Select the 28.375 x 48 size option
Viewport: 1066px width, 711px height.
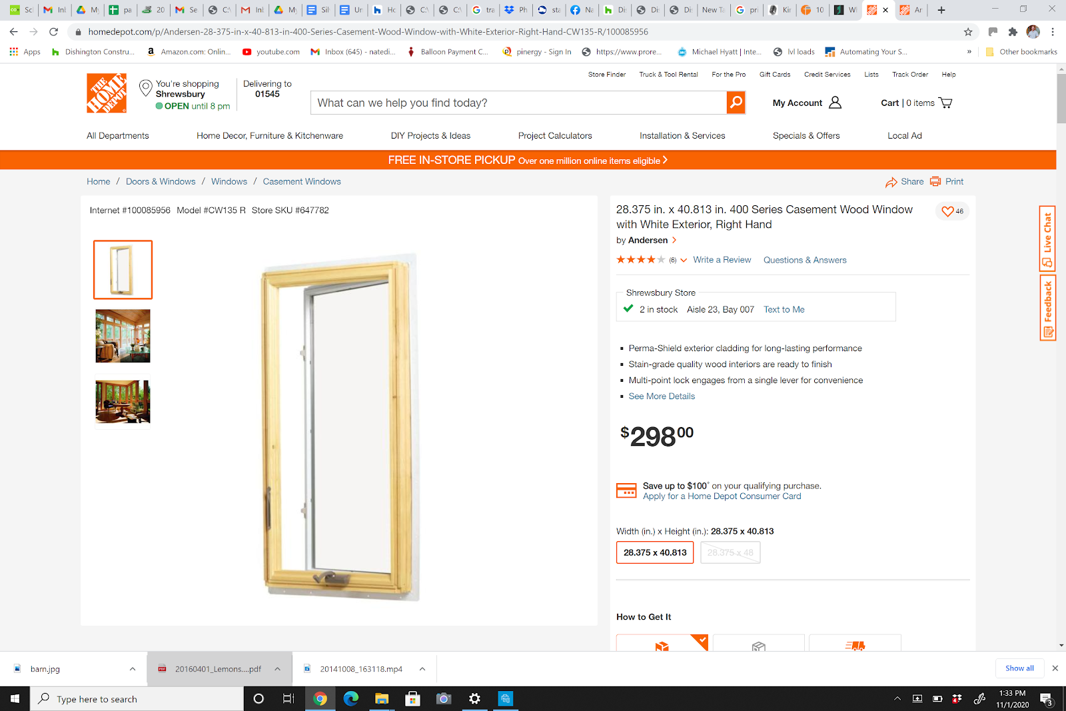click(730, 552)
